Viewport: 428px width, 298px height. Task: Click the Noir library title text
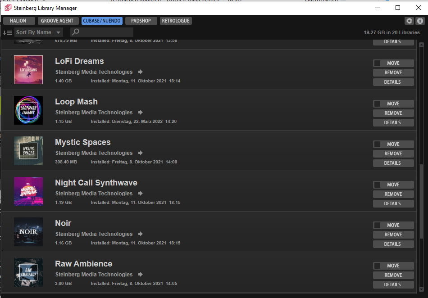63,223
